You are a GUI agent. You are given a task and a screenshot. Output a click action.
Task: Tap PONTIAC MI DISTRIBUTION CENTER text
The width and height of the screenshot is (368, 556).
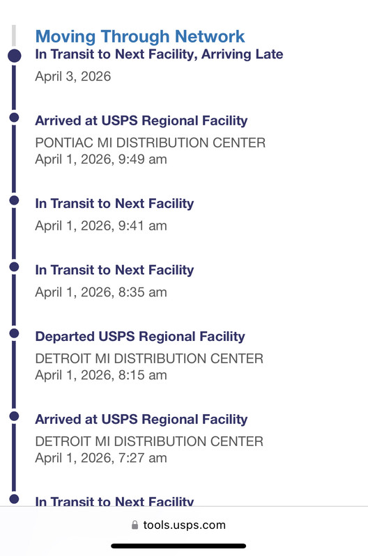[151, 143]
